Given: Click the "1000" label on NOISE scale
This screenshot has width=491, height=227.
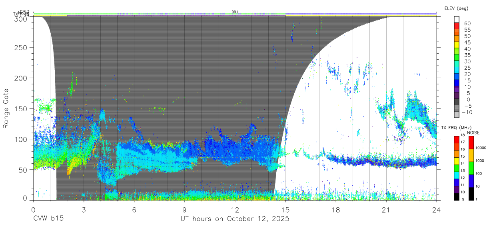Looking at the screenshot, I should point(479,161).
